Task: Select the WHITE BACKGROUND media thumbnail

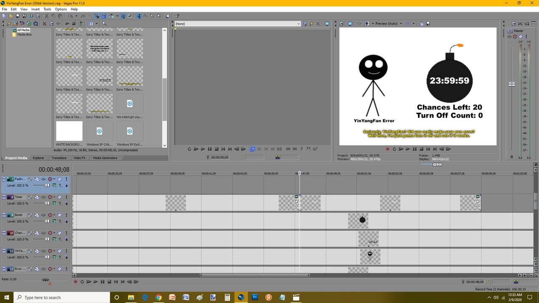Action: [x=69, y=131]
